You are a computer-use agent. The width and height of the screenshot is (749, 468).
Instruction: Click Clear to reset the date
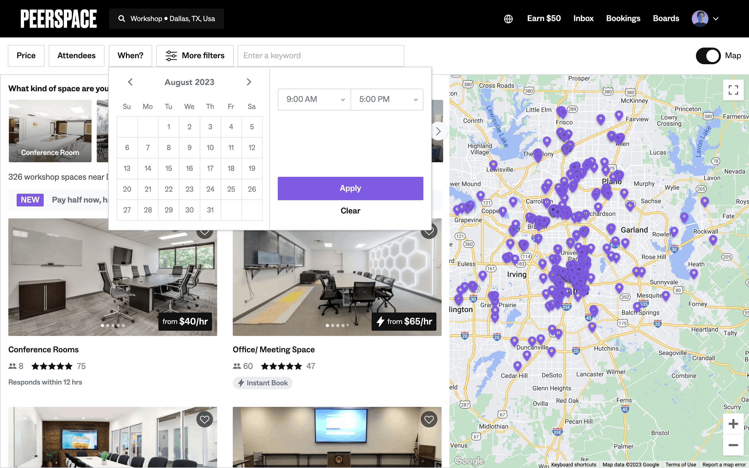click(350, 211)
